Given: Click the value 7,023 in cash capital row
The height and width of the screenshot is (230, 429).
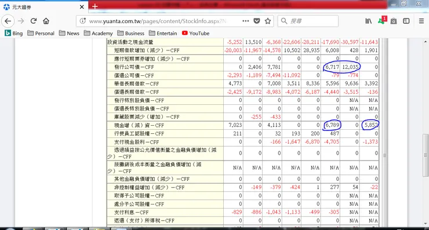Looking at the screenshot, I should click(235, 125).
